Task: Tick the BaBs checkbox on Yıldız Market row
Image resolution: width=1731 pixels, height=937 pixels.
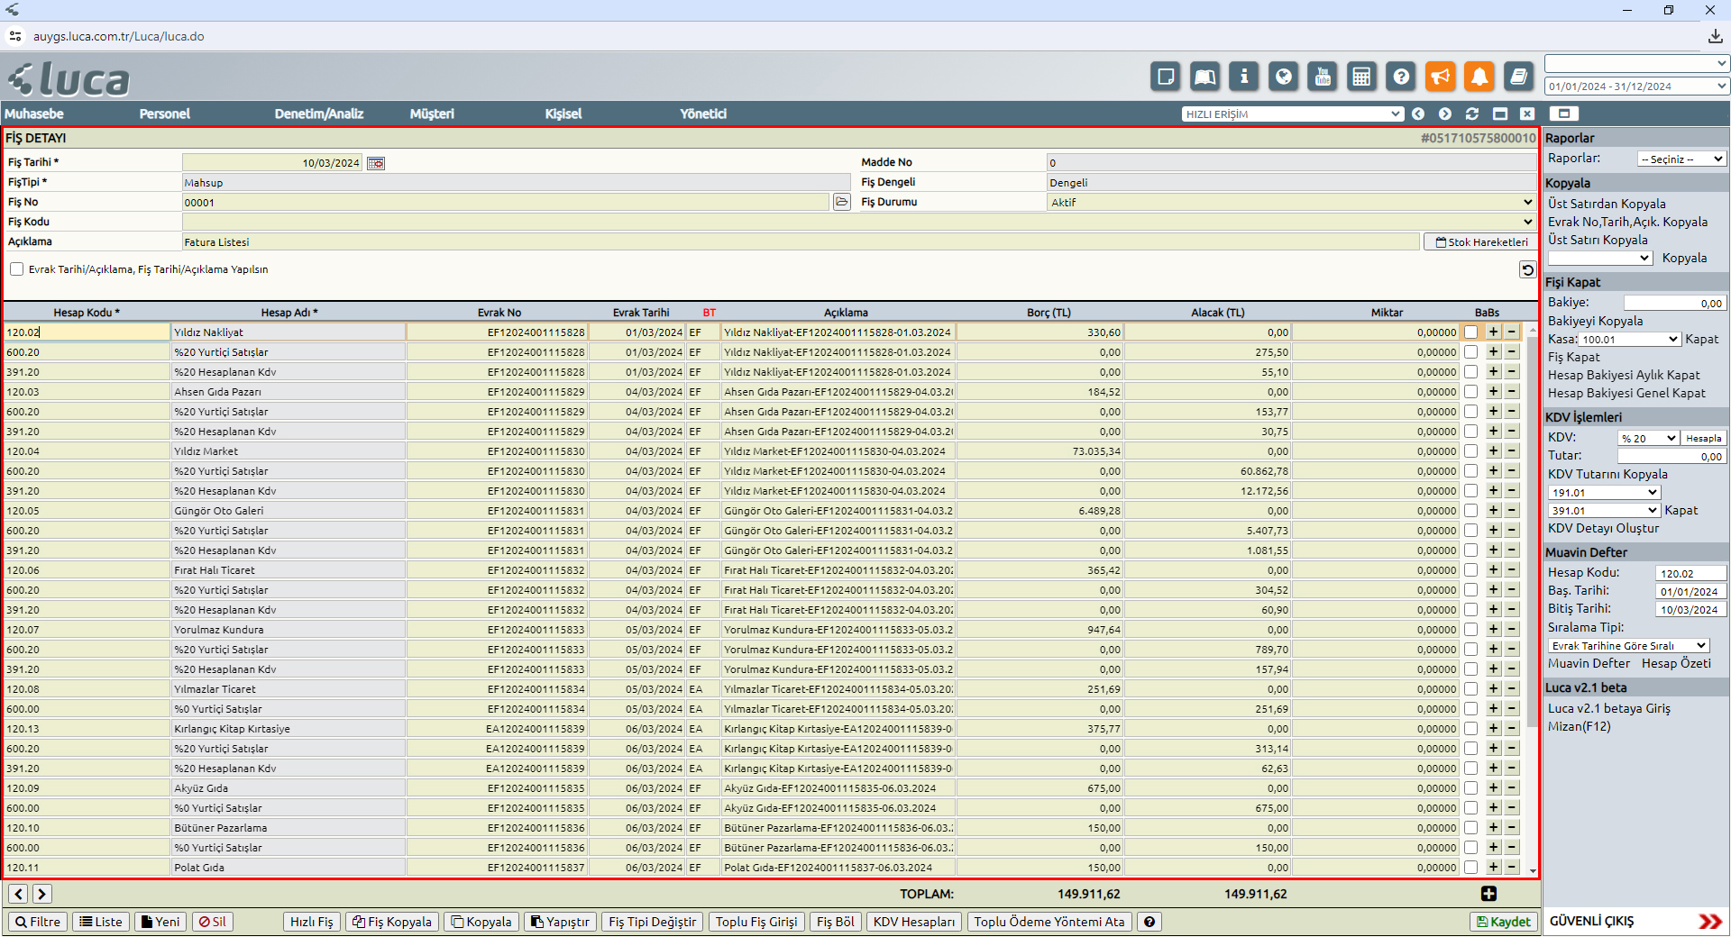Action: (1471, 451)
